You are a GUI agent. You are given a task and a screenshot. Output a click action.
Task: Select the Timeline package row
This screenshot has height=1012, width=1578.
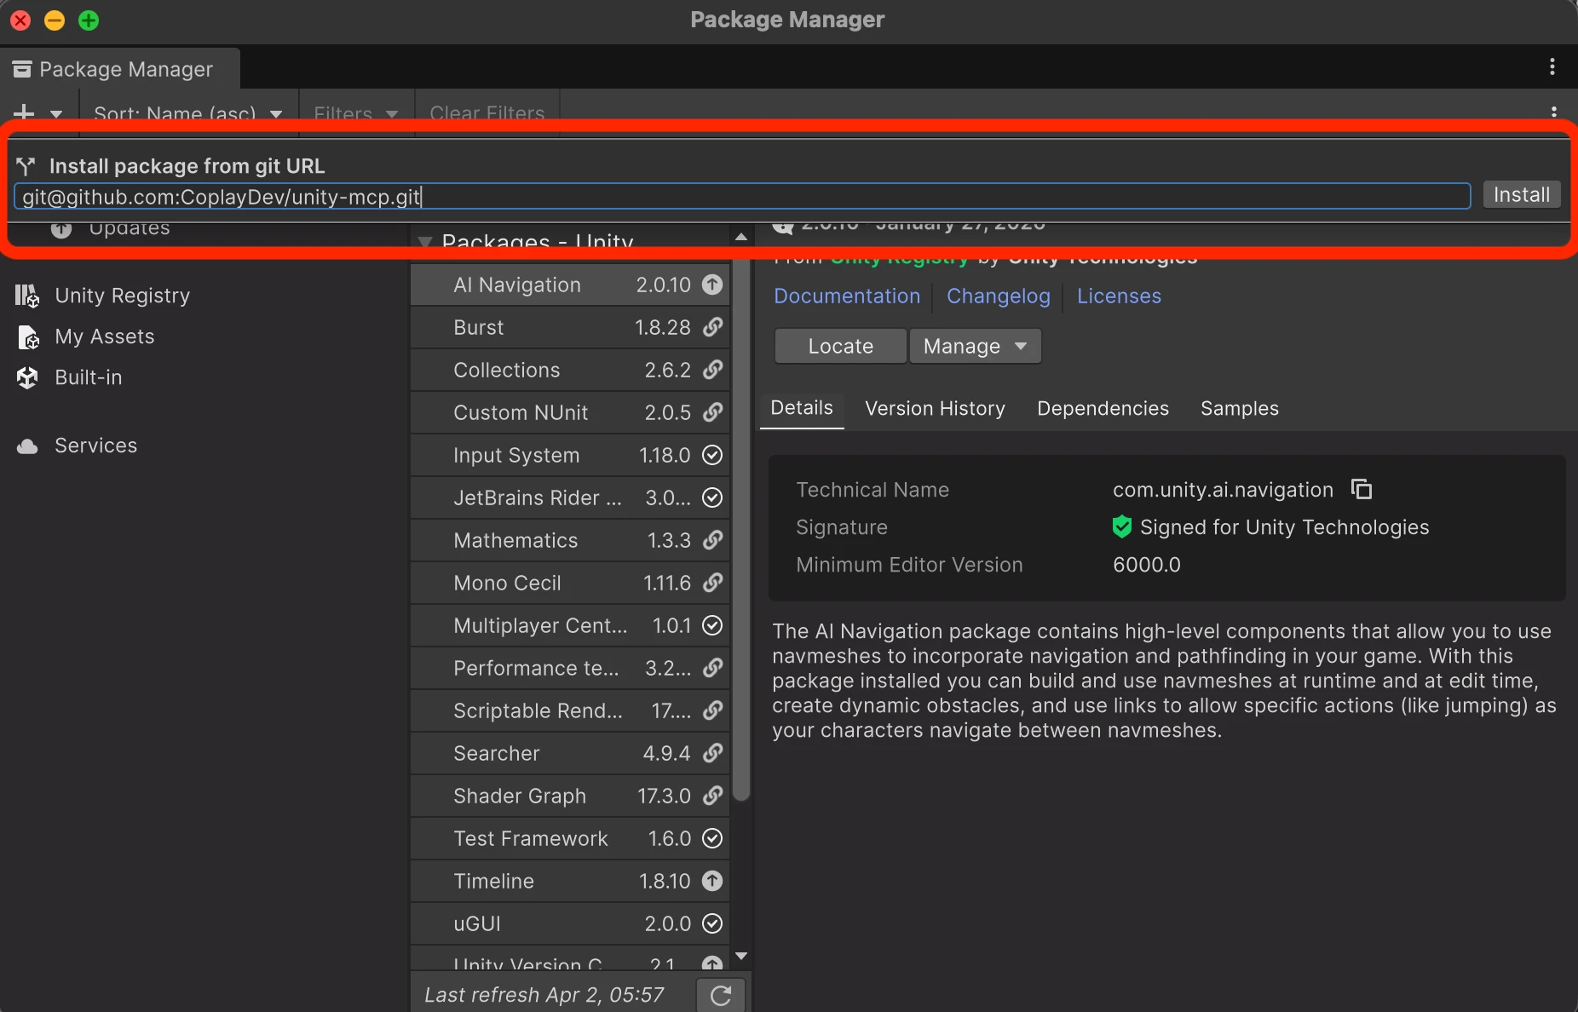pyautogui.click(x=569, y=881)
